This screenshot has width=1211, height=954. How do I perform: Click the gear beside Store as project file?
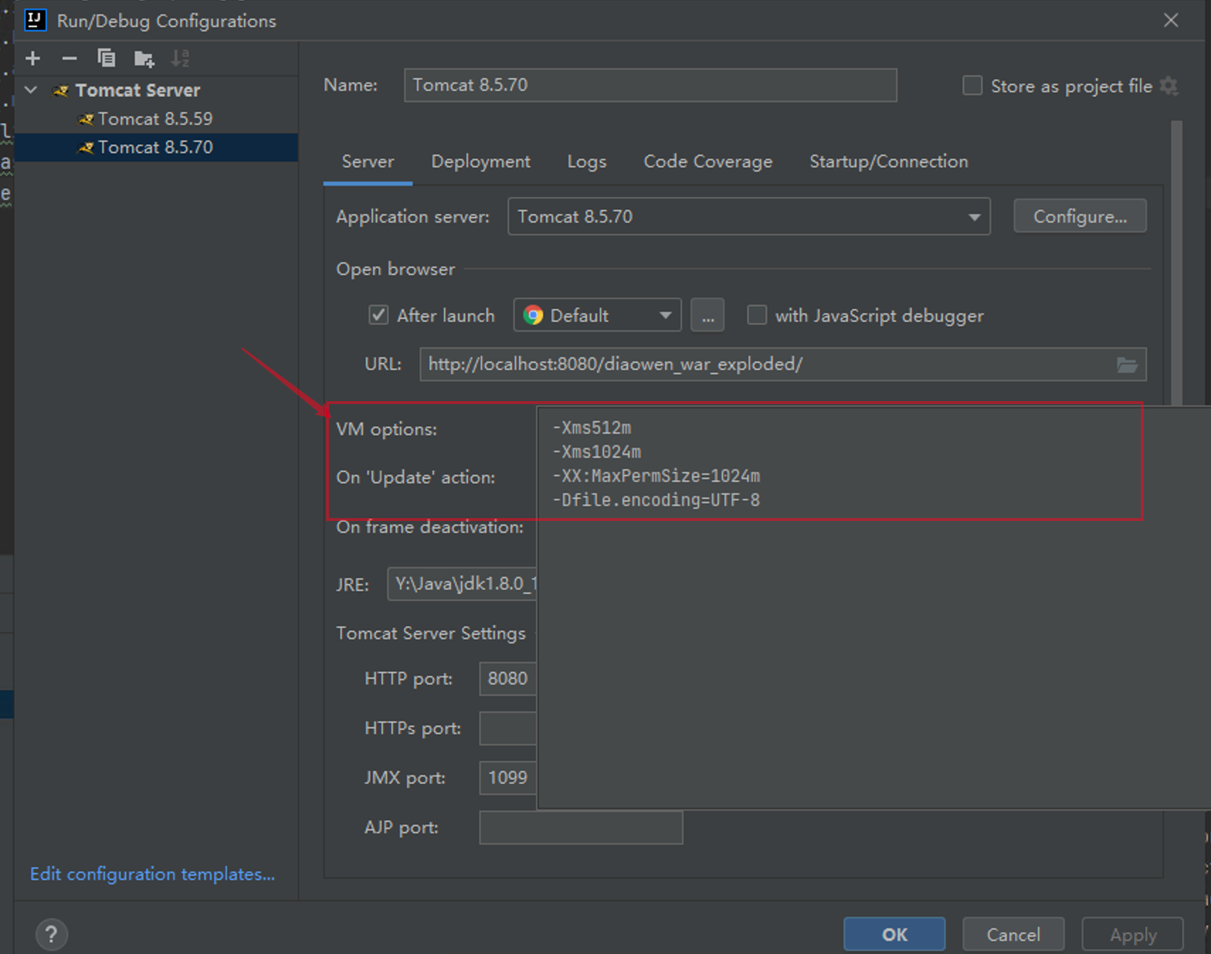pyautogui.click(x=1169, y=86)
